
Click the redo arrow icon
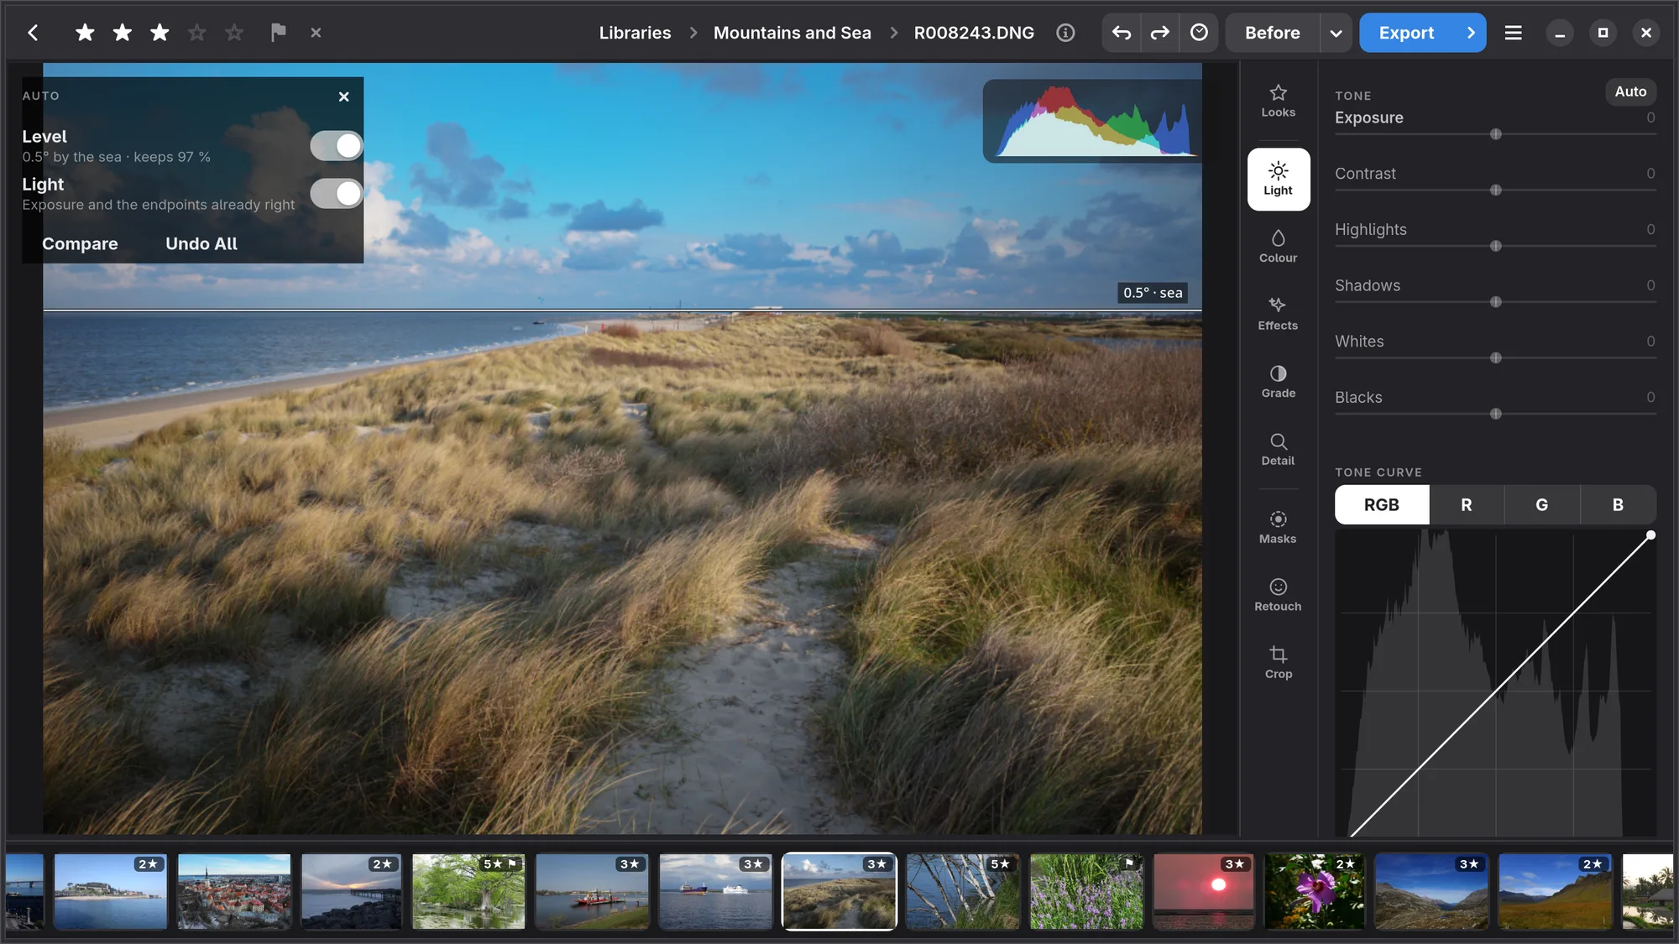[x=1160, y=33]
